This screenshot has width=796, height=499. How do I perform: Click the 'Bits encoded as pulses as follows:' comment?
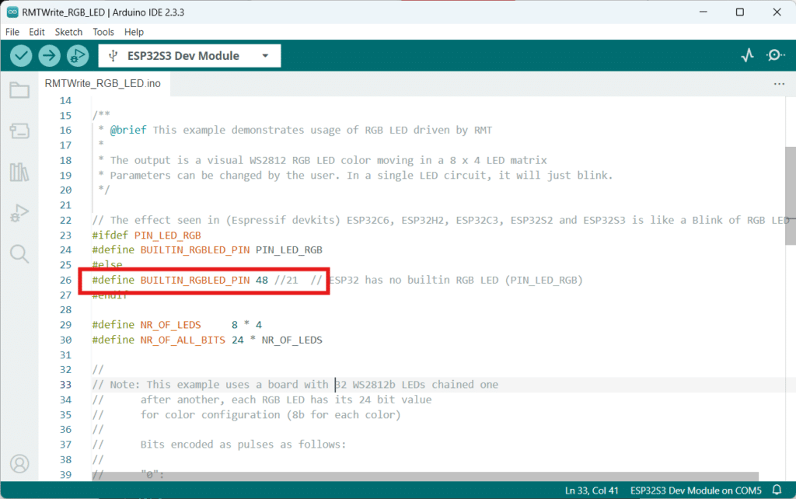click(x=243, y=445)
